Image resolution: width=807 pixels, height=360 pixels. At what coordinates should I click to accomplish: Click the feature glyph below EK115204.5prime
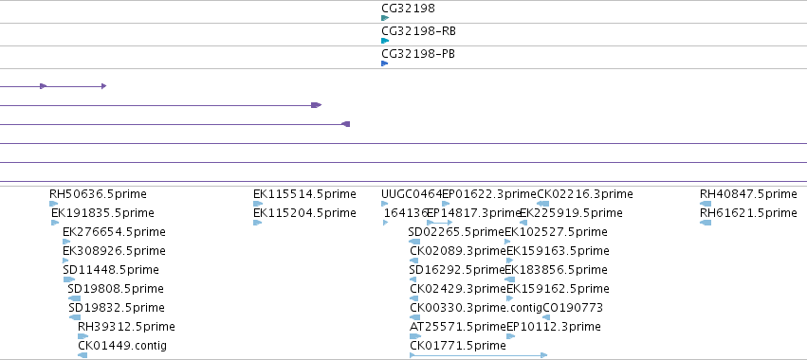coord(257,223)
